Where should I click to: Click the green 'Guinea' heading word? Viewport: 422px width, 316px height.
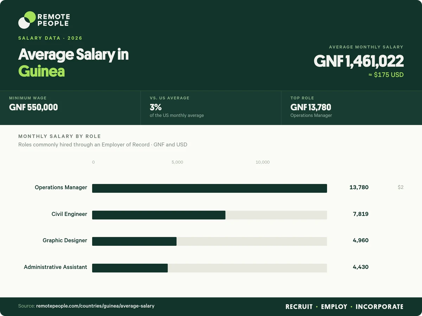pos(41,71)
